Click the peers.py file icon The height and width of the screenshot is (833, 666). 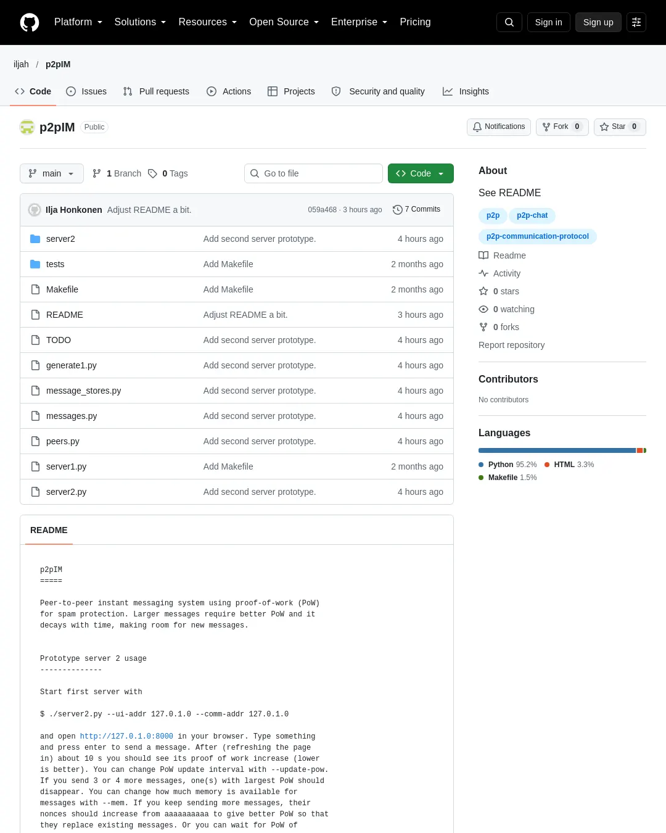click(x=35, y=441)
